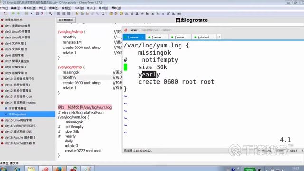Viewport: 304px width, 171px height.
Task: Click 'missingok' line in terminal editor
Action: point(154,53)
